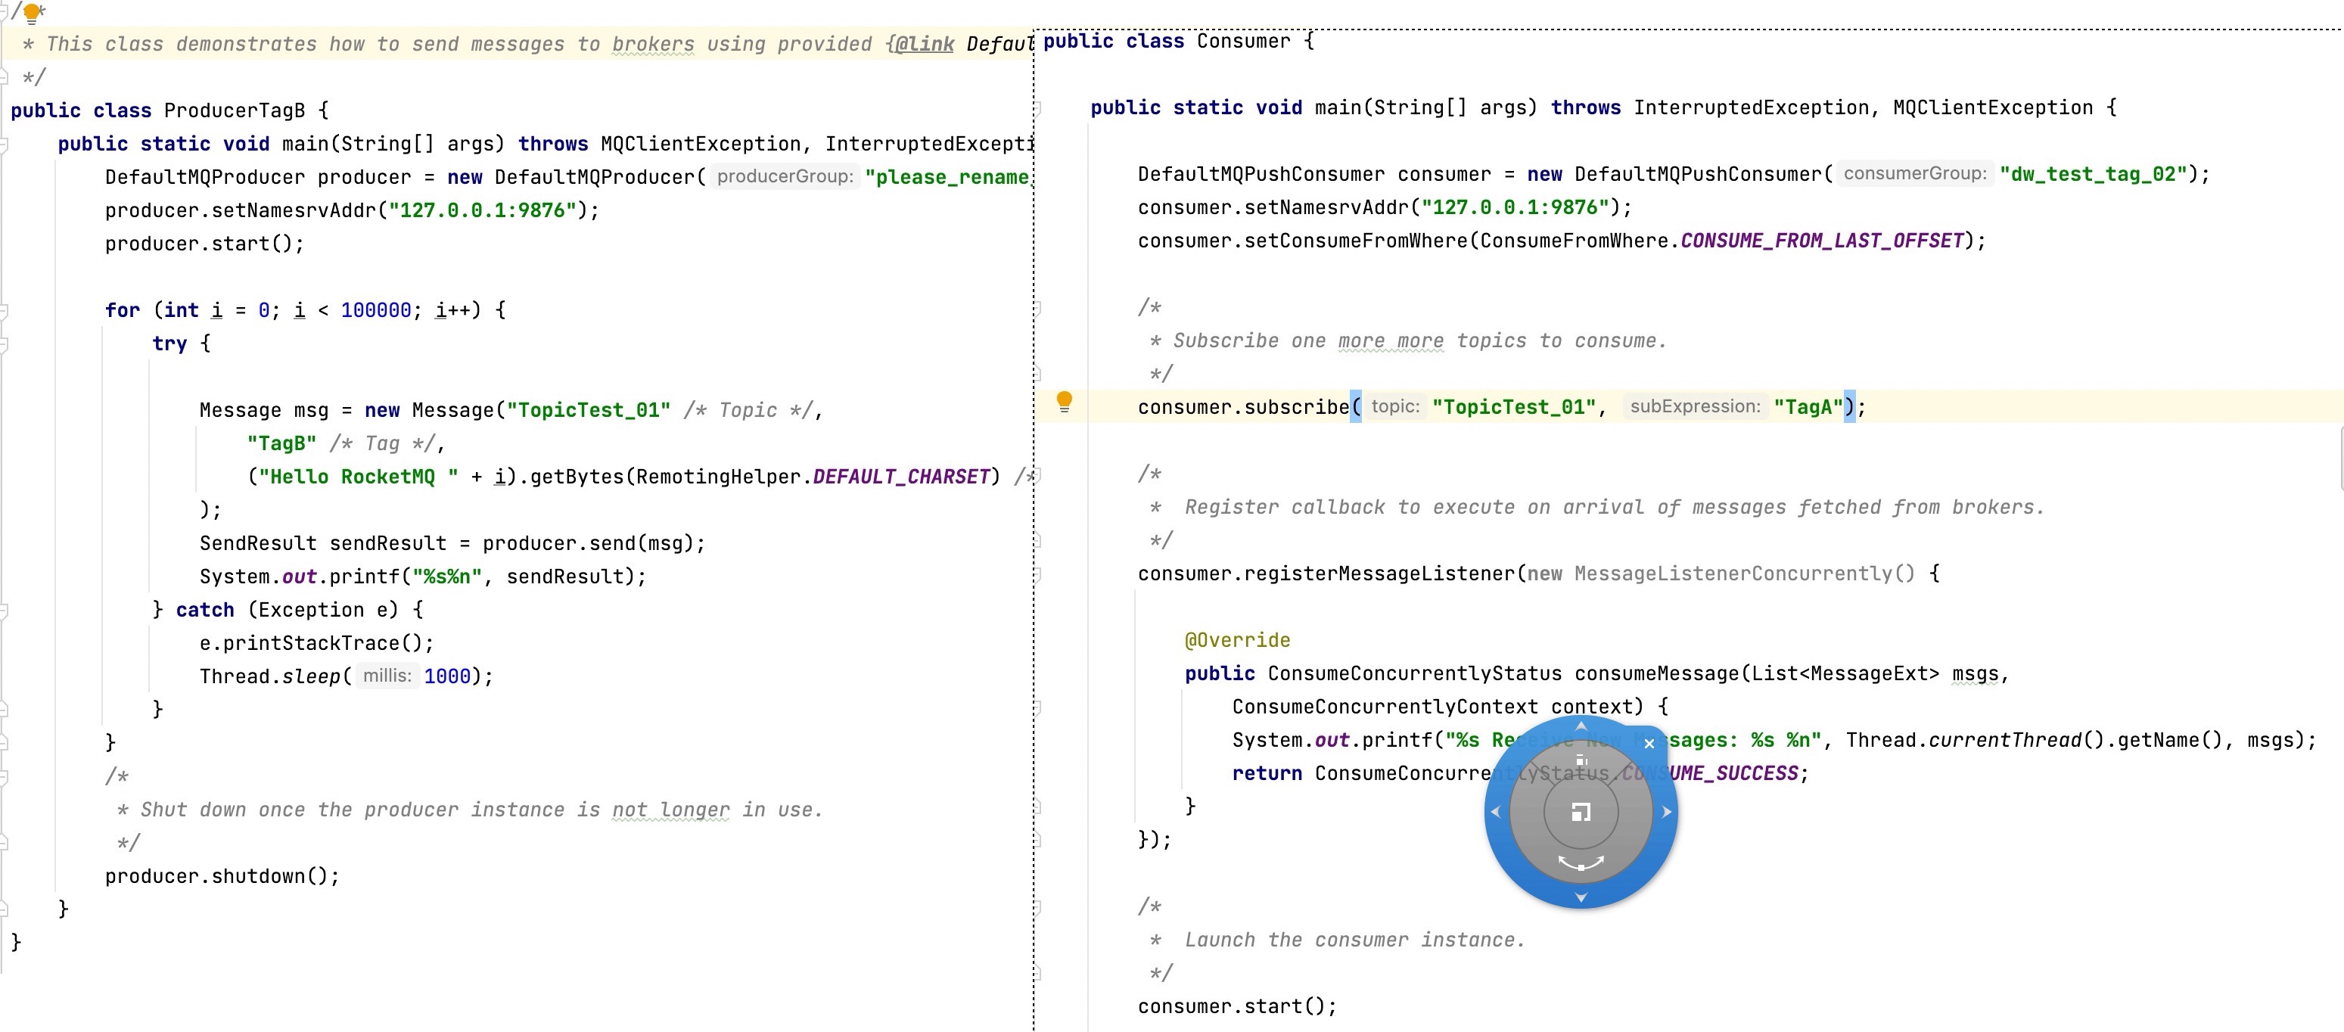Viewport: 2344px width, 1032px height.
Task: Close the circular blue control widget
Action: [x=1649, y=744]
